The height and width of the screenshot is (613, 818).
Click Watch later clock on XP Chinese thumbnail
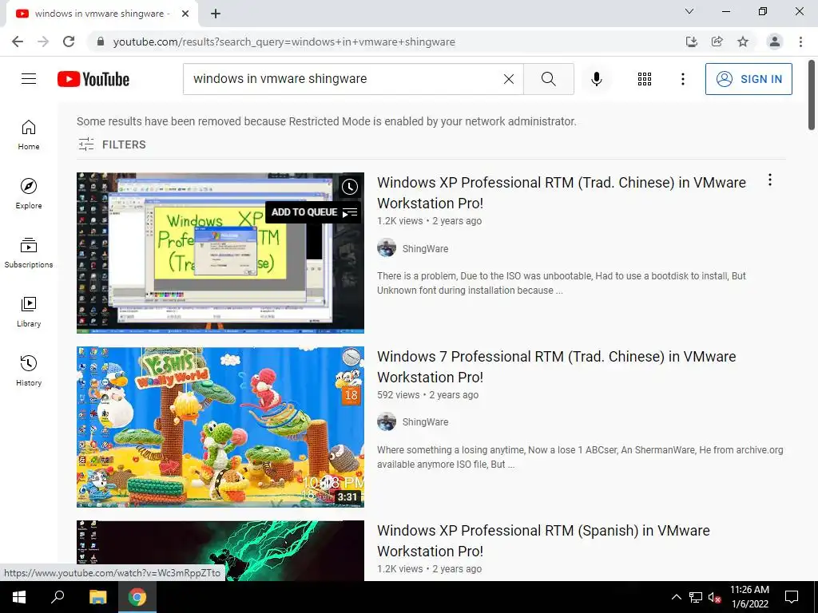click(x=350, y=187)
